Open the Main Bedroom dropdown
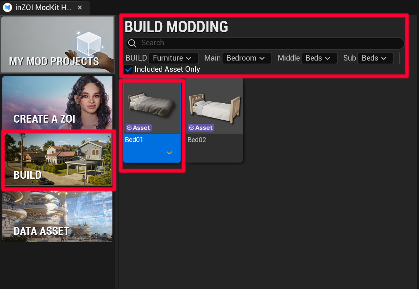 (x=247, y=58)
